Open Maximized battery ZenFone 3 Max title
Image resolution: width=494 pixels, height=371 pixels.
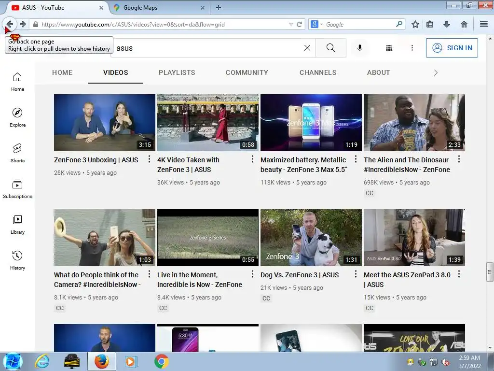(304, 165)
